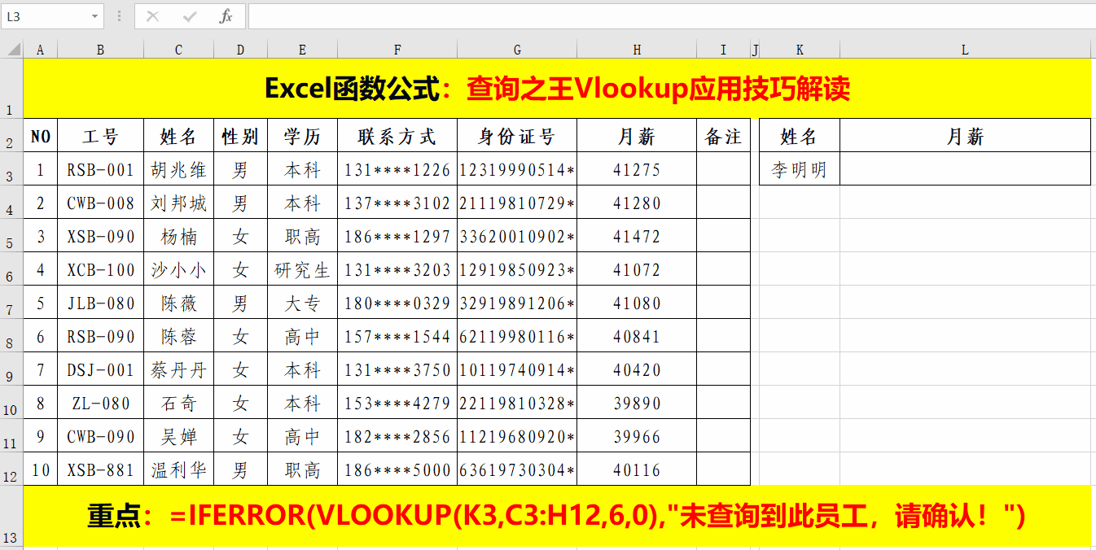Select cell with name 吴婵
This screenshot has width=1096, height=550.
(x=178, y=435)
